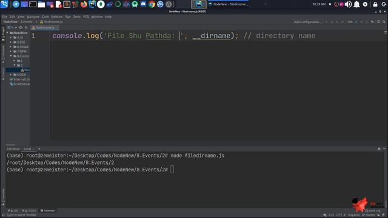Click the 8.Events breadcrumb in navigation bar

pyautogui.click(x=26, y=22)
